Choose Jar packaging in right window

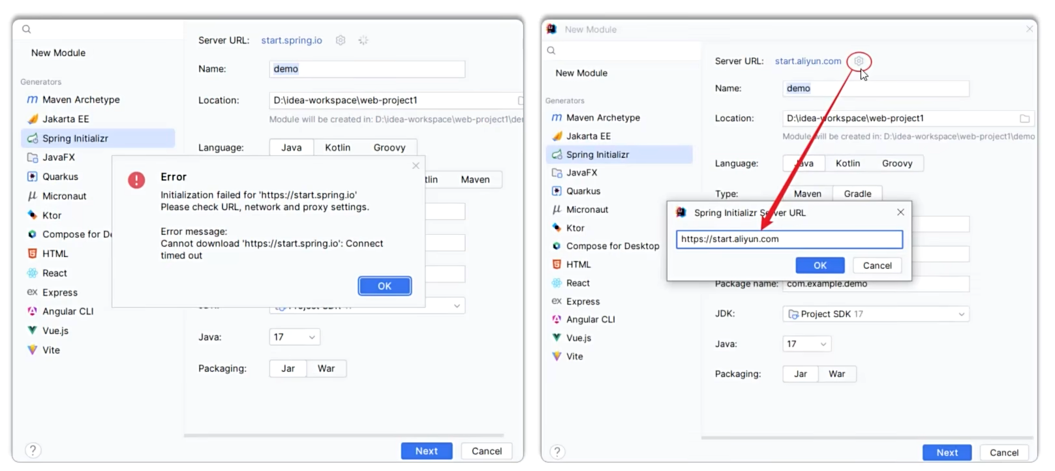[x=801, y=374]
